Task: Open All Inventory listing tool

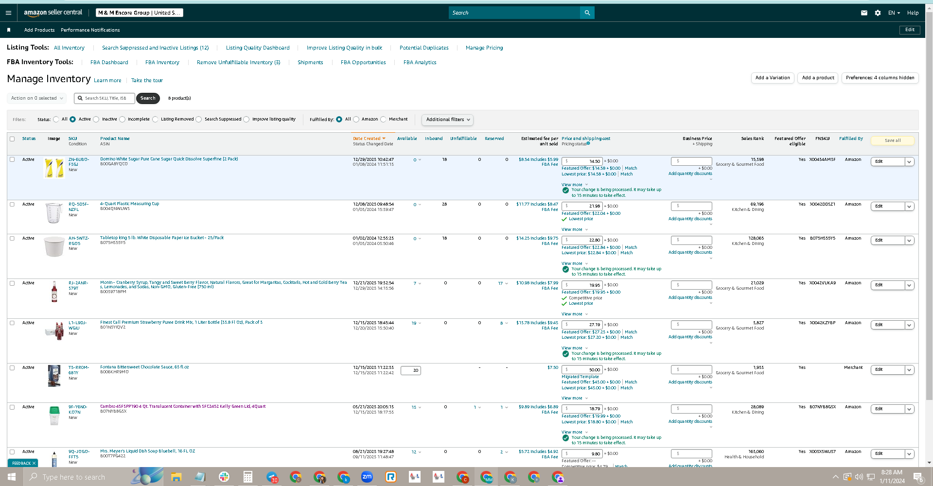Action: pos(69,48)
